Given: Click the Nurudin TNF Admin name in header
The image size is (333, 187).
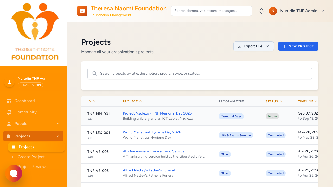Looking at the screenshot, I should [x=299, y=11].
